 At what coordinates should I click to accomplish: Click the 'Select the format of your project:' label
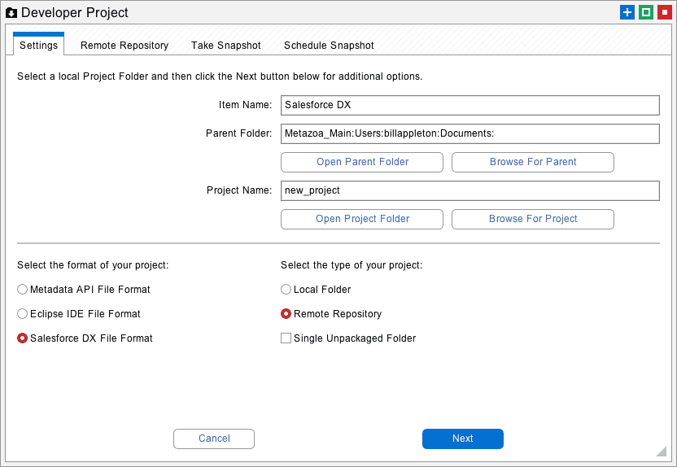pyautogui.click(x=93, y=265)
